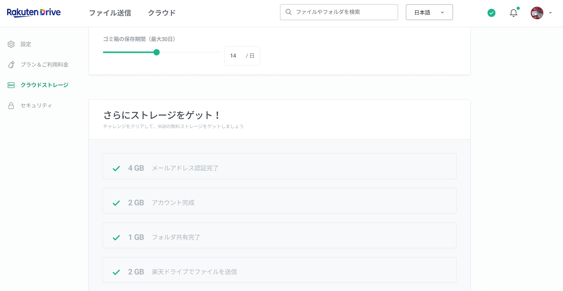The width and height of the screenshot is (563, 291).
Task: Select 楽天ドライブでファイルを送信 challenge row
Action: pos(279,270)
